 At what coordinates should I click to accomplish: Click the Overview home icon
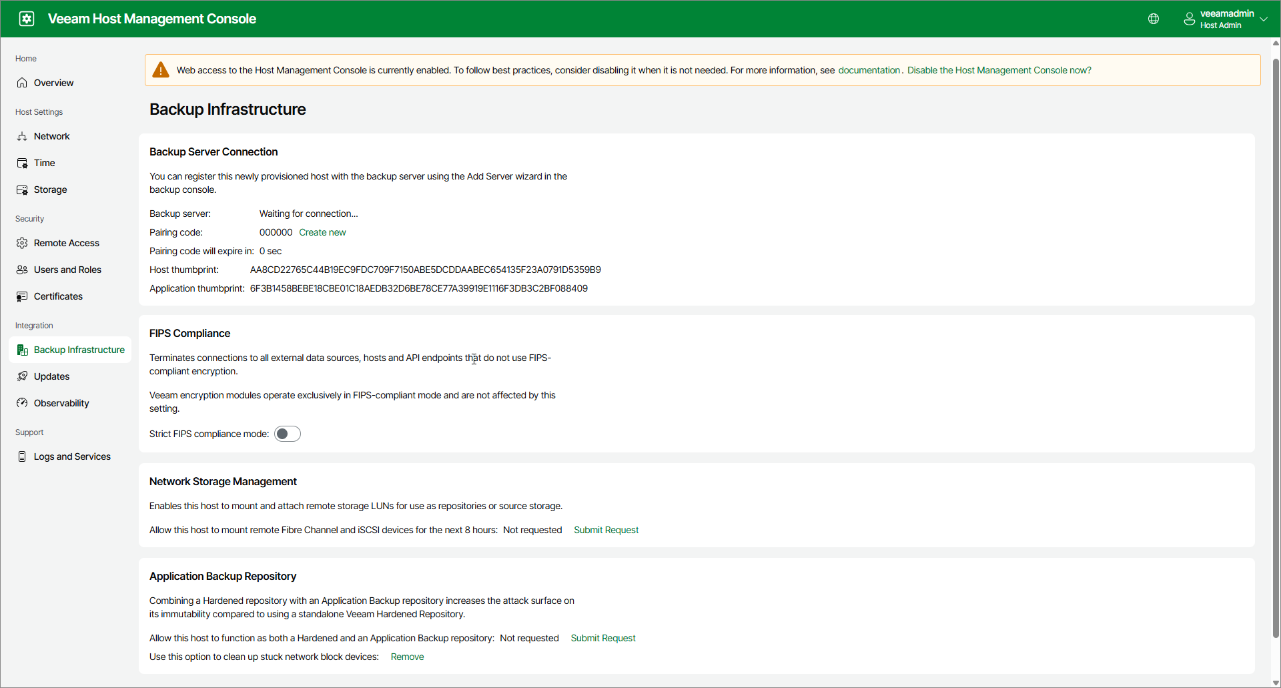pos(22,83)
